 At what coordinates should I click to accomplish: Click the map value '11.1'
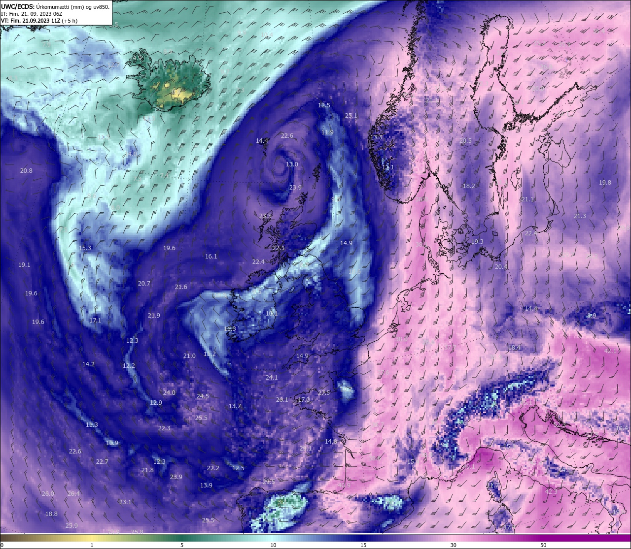(x=388, y=167)
